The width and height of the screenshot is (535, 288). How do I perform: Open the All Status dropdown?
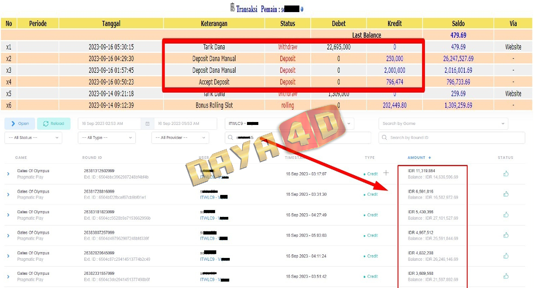(33, 138)
